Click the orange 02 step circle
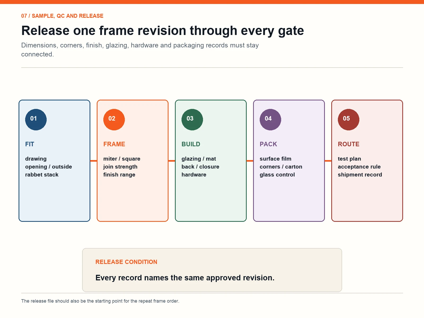 pos(114,120)
